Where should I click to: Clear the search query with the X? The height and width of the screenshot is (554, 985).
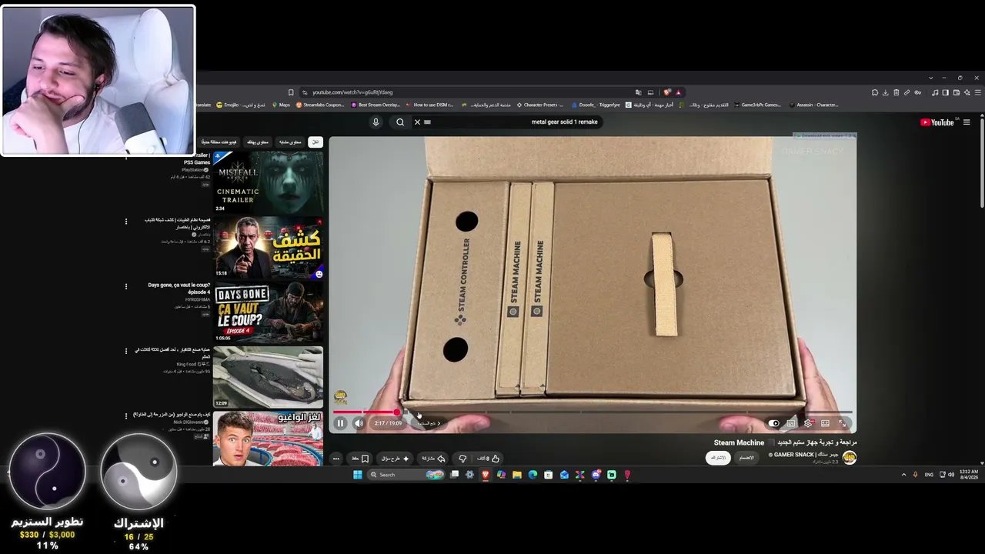(x=418, y=122)
